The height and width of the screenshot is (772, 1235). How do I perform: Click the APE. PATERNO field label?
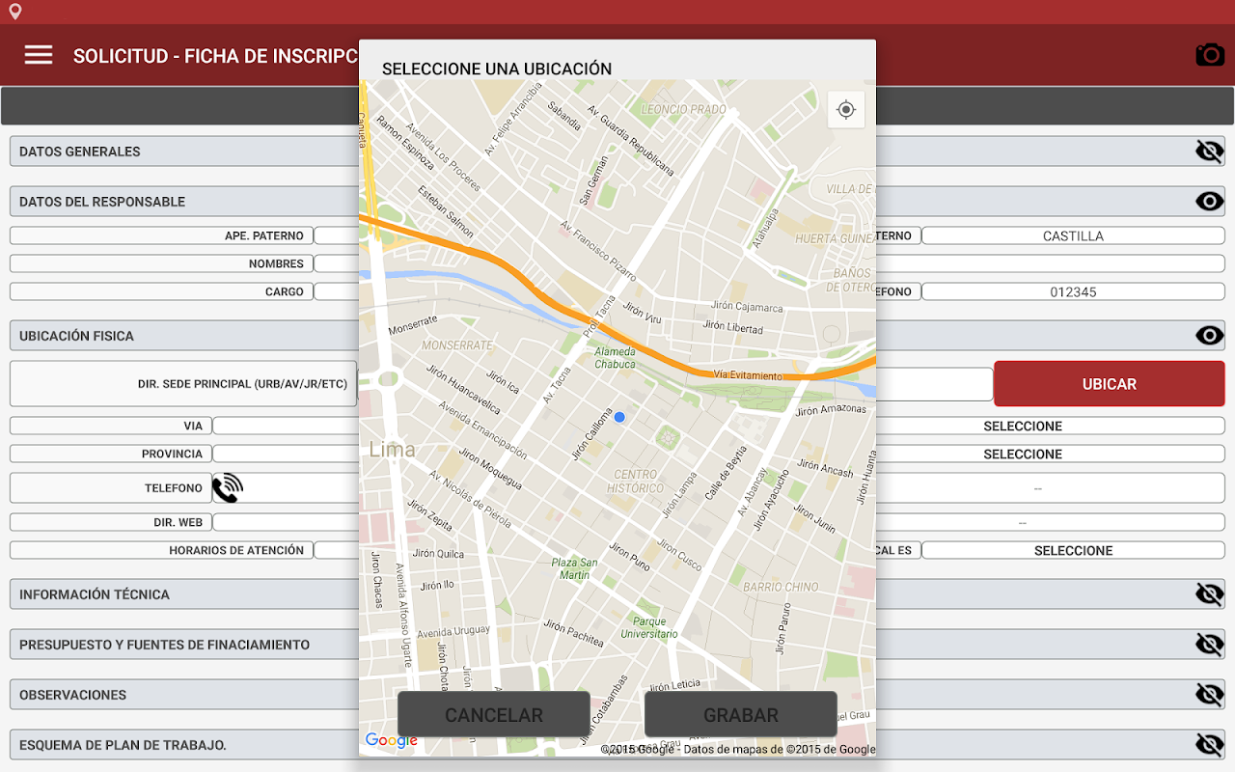point(264,235)
